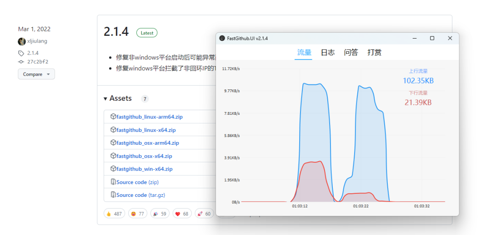Minimize the FastGithub.UI window

pos(414,39)
